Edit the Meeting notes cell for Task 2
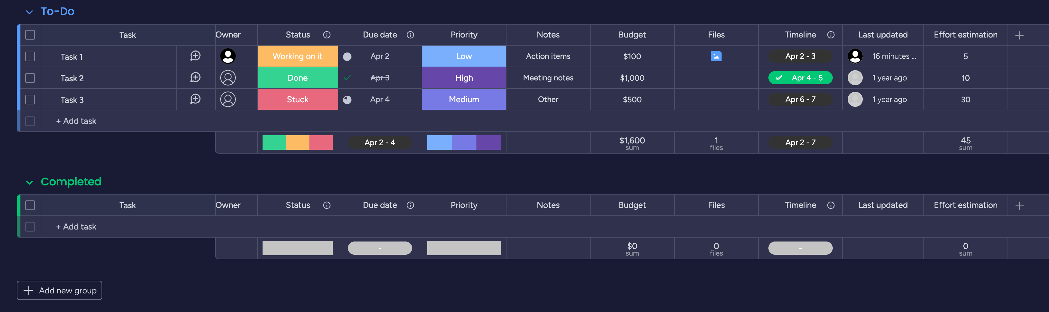The width and height of the screenshot is (1049, 312). 548,78
